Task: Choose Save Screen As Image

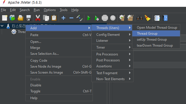Action: tap(59, 72)
